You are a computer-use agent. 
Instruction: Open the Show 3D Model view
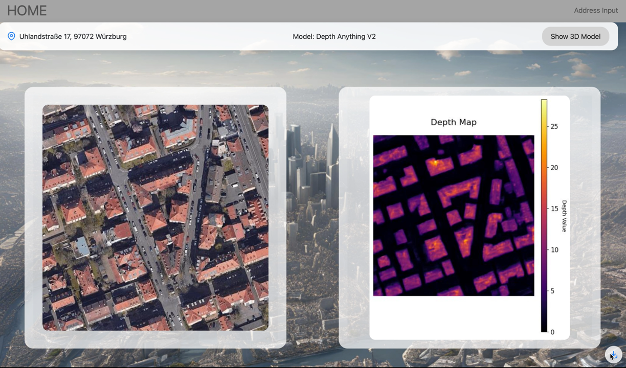[575, 36]
